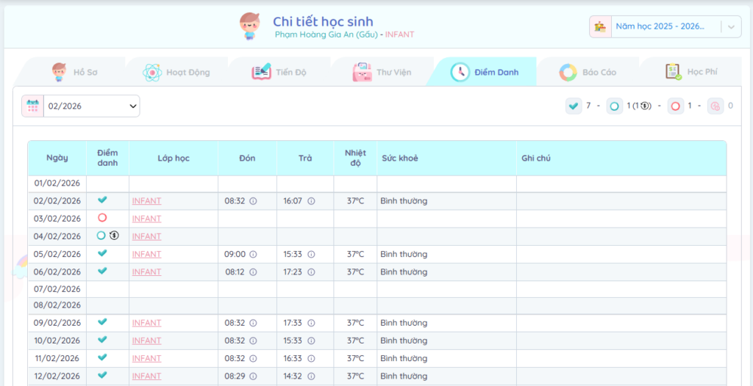Viewport: 753px width, 386px height.
Task: Open the Học Phí tab
Action: [691, 72]
